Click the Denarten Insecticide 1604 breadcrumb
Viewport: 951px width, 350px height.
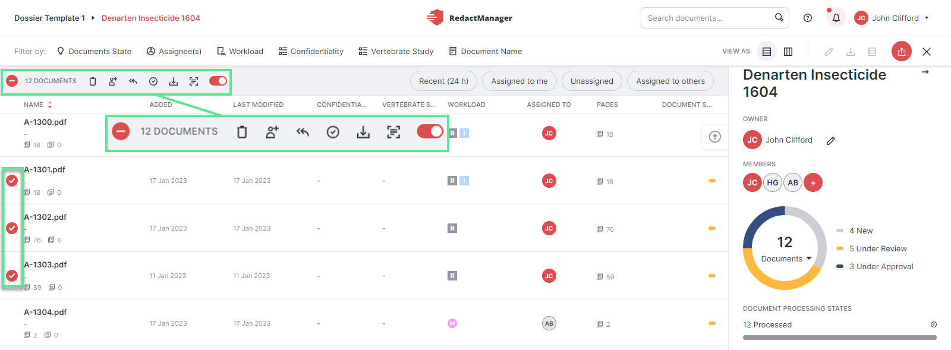coord(151,18)
